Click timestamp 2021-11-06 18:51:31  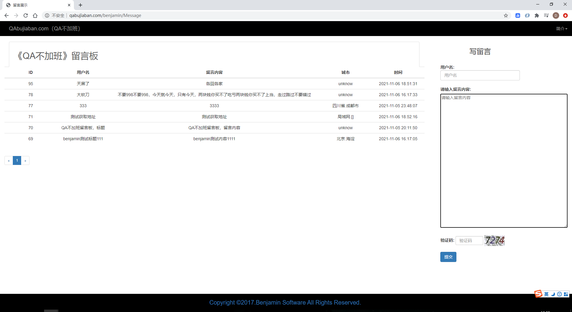pyautogui.click(x=398, y=84)
